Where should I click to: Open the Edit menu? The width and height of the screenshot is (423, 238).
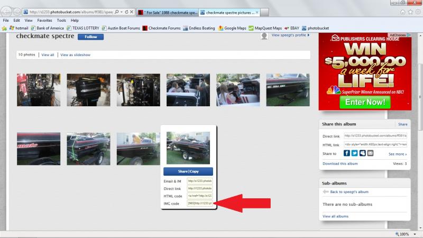pos(17,20)
